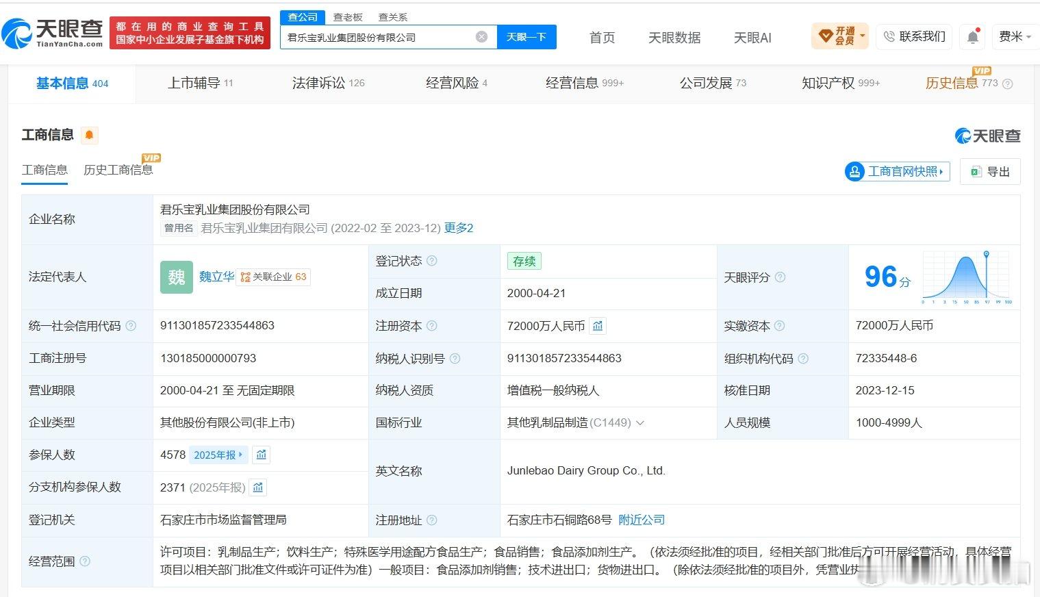The height and width of the screenshot is (597, 1040).
Task: Expand the 国标行业 C1449 dropdown chevron
Action: 640,423
